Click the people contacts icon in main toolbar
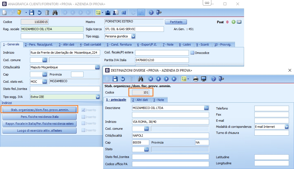The image size is (294, 169). pyautogui.click(x=108, y=12)
